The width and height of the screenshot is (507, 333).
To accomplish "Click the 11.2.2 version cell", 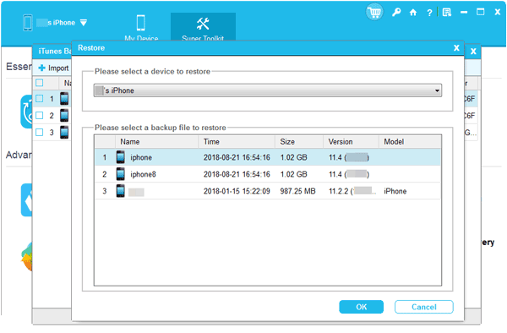I will point(352,191).
